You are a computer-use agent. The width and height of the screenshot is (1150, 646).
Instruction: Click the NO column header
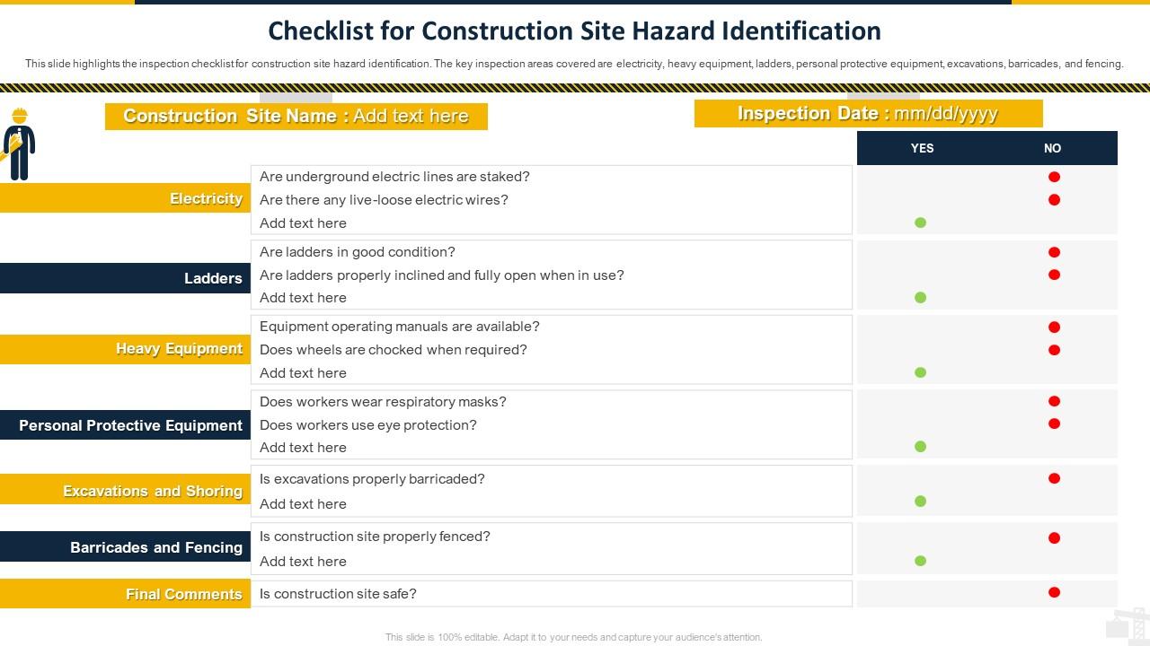click(1052, 148)
